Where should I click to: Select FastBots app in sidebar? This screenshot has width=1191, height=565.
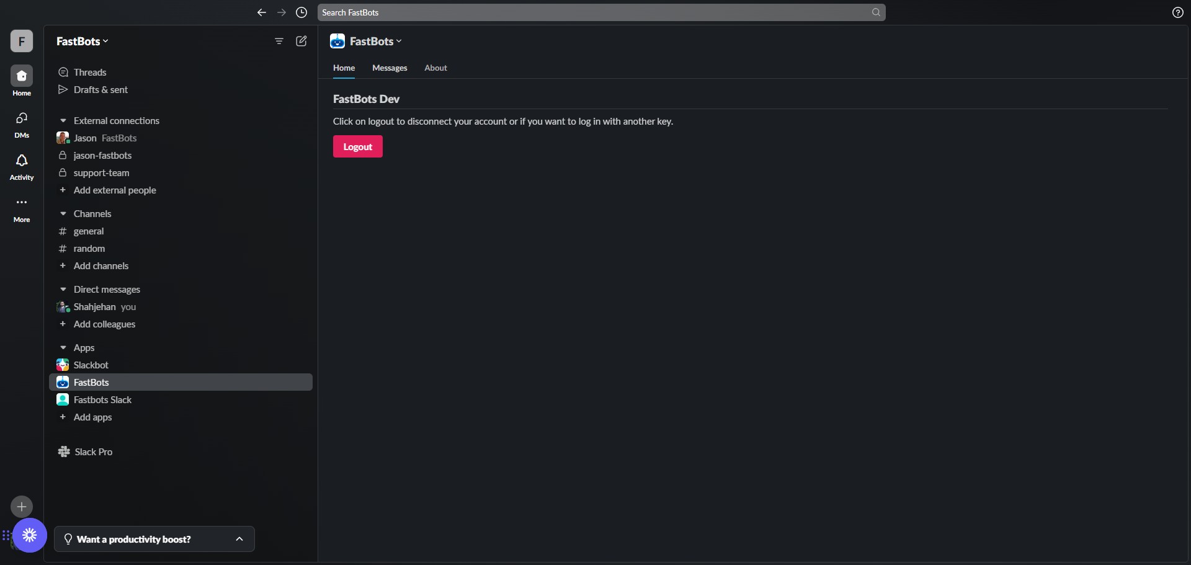(181, 382)
